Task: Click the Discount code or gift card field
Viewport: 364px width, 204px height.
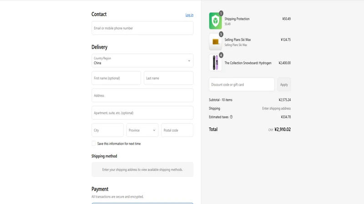Action: (x=242, y=84)
